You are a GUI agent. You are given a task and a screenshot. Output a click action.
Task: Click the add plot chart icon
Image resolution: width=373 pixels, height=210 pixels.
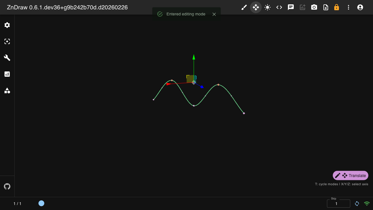pos(302,7)
